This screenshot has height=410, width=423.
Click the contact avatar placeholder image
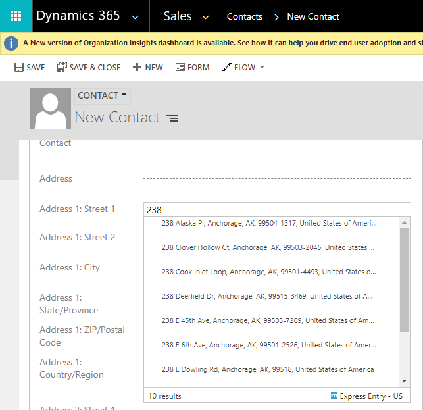[51, 109]
